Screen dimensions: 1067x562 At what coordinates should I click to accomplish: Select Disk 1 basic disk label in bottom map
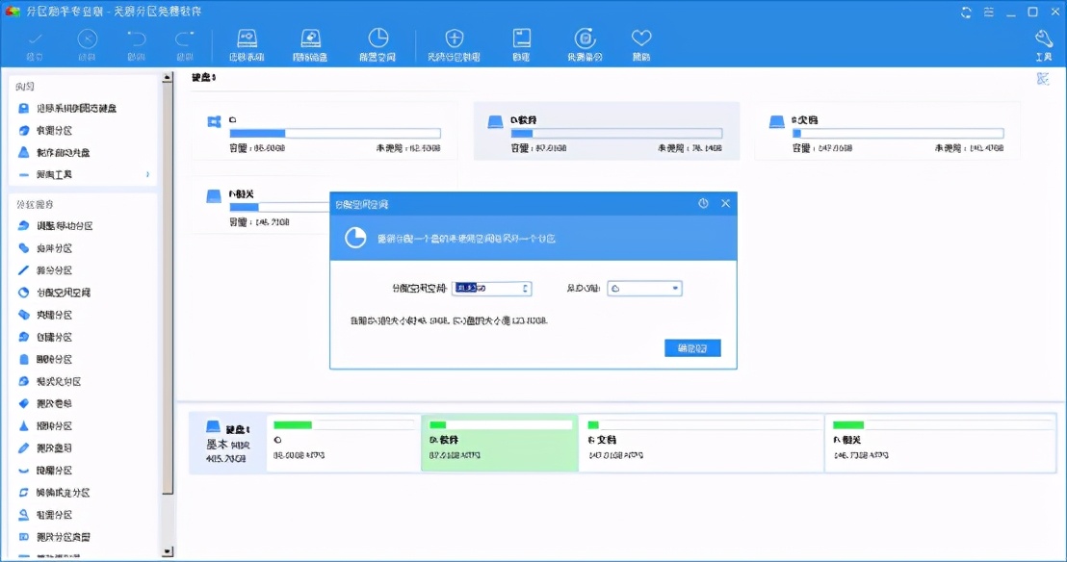(x=228, y=443)
